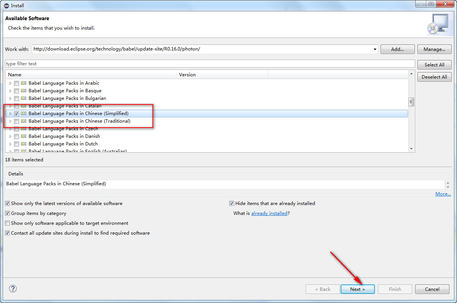Check the Chinese (Traditional) language pack checkbox
The image size is (457, 303).
click(x=16, y=121)
